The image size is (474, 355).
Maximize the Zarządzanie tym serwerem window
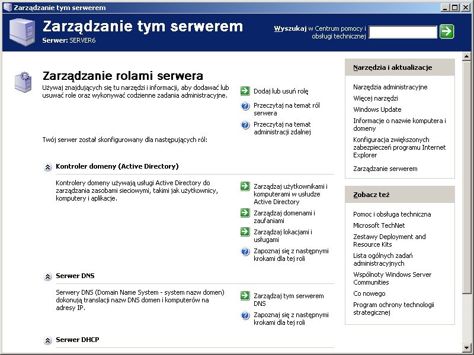(x=454, y=8)
